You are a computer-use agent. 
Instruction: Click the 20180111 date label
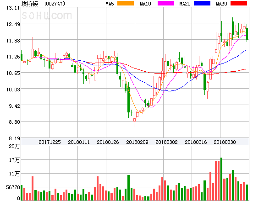coord(79,142)
